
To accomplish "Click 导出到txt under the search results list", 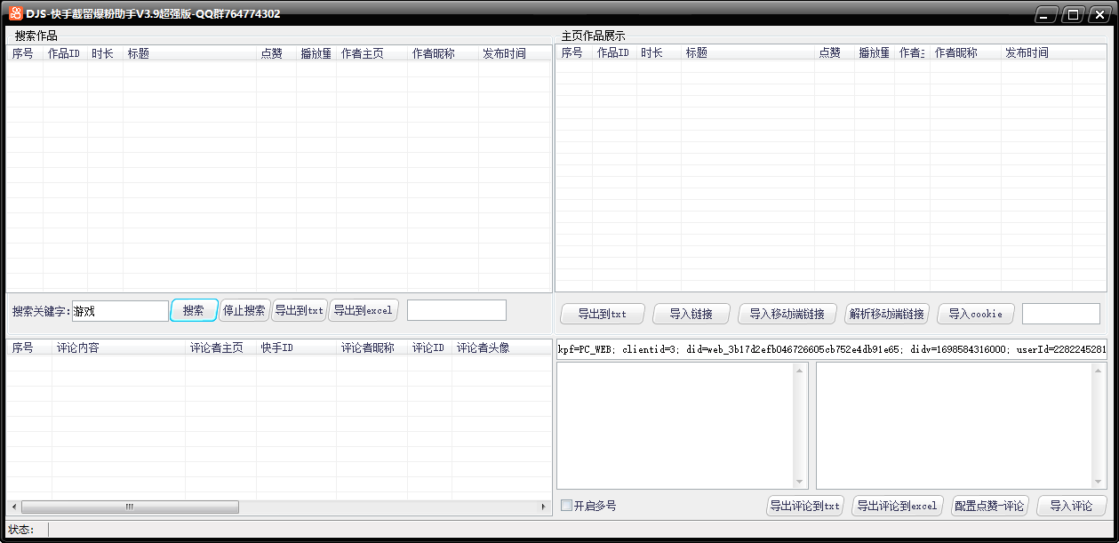I will point(299,311).
